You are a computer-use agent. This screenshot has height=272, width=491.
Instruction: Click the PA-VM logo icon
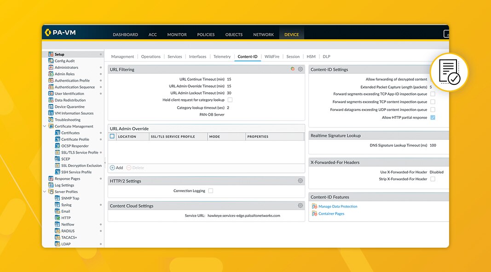tap(48, 33)
